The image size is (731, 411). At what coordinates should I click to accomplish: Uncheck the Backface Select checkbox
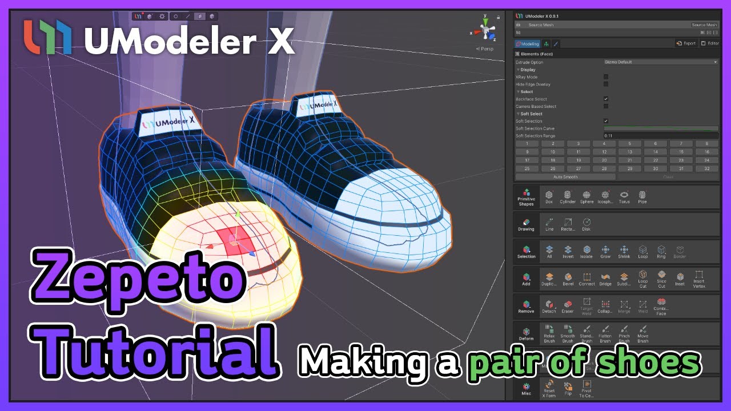point(606,99)
